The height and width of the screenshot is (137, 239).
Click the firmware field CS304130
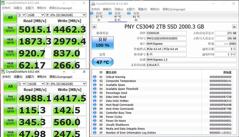pyautogui.click(x=166, y=33)
